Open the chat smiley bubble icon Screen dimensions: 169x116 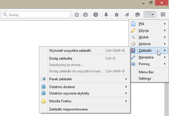(138, 15)
